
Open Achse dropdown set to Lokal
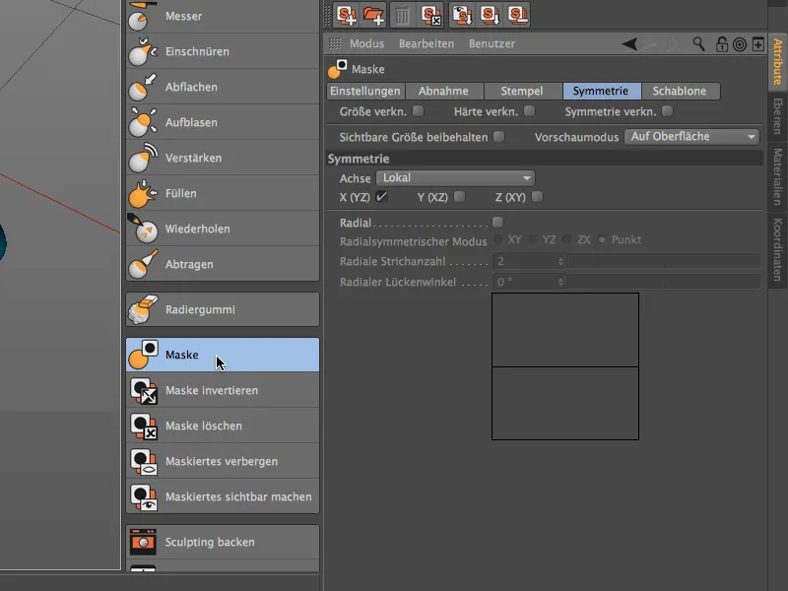click(455, 178)
